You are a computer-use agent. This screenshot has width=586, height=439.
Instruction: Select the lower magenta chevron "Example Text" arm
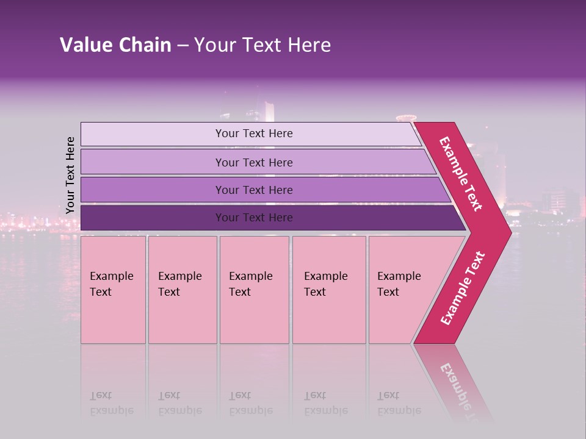pos(462,288)
